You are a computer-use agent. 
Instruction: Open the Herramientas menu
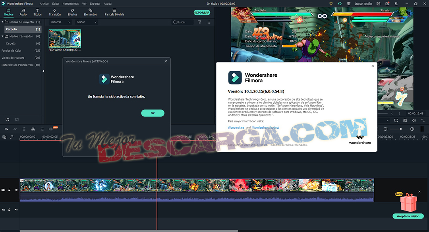tap(71, 4)
